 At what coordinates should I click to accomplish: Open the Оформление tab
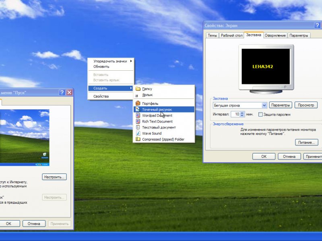point(275,35)
